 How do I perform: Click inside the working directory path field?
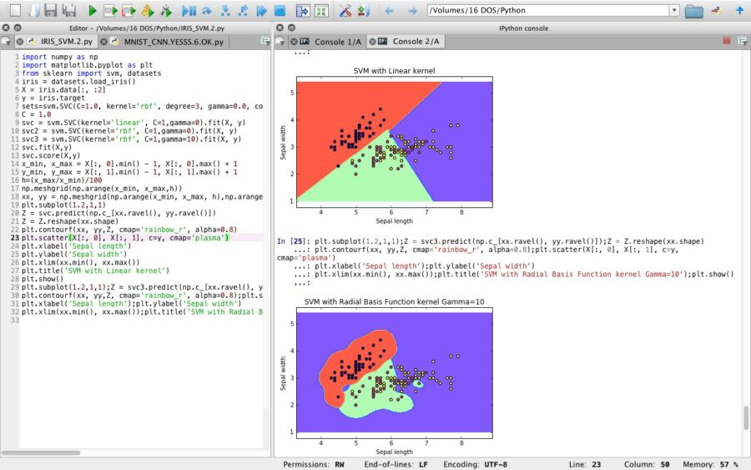coord(548,10)
